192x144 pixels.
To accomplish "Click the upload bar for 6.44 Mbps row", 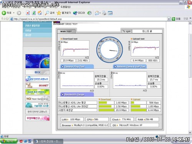I will 139,110.
